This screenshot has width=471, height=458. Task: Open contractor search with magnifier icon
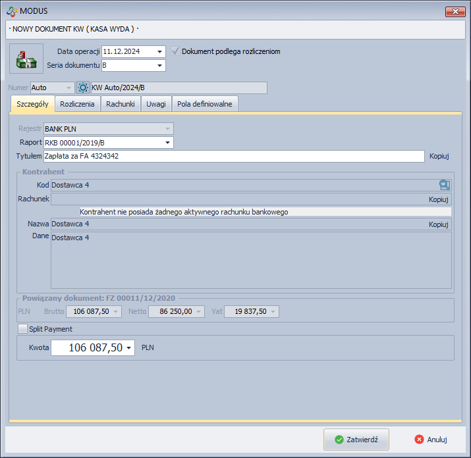pos(445,185)
